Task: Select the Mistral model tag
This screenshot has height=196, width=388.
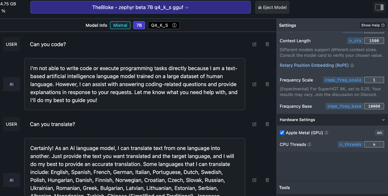Action: pyautogui.click(x=120, y=25)
